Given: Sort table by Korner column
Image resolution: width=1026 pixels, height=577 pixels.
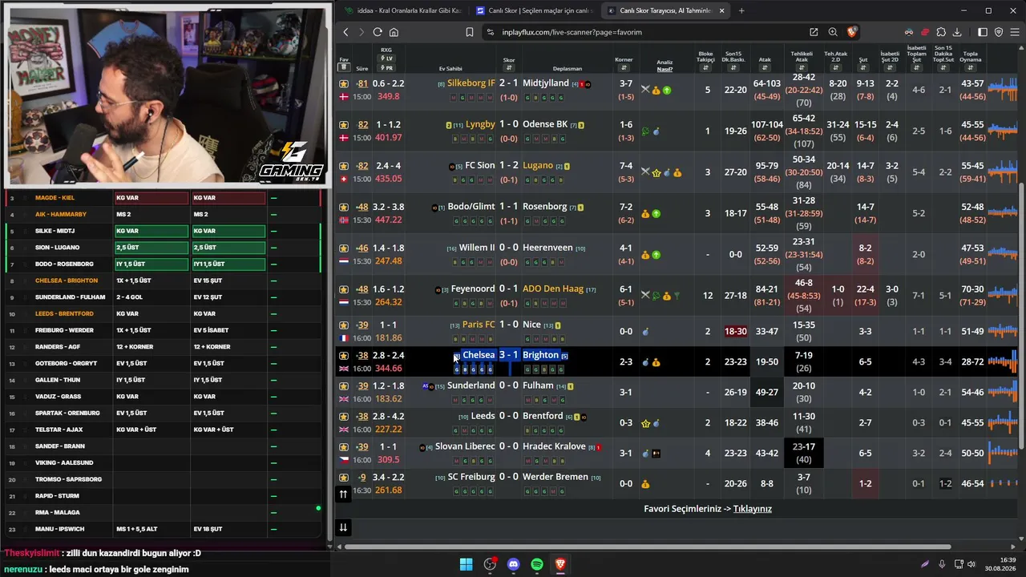Looking at the screenshot, I should [624, 68].
